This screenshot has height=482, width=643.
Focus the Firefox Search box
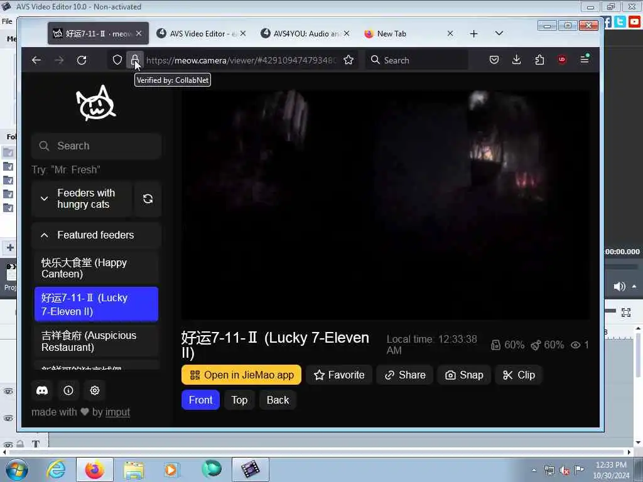(x=416, y=60)
